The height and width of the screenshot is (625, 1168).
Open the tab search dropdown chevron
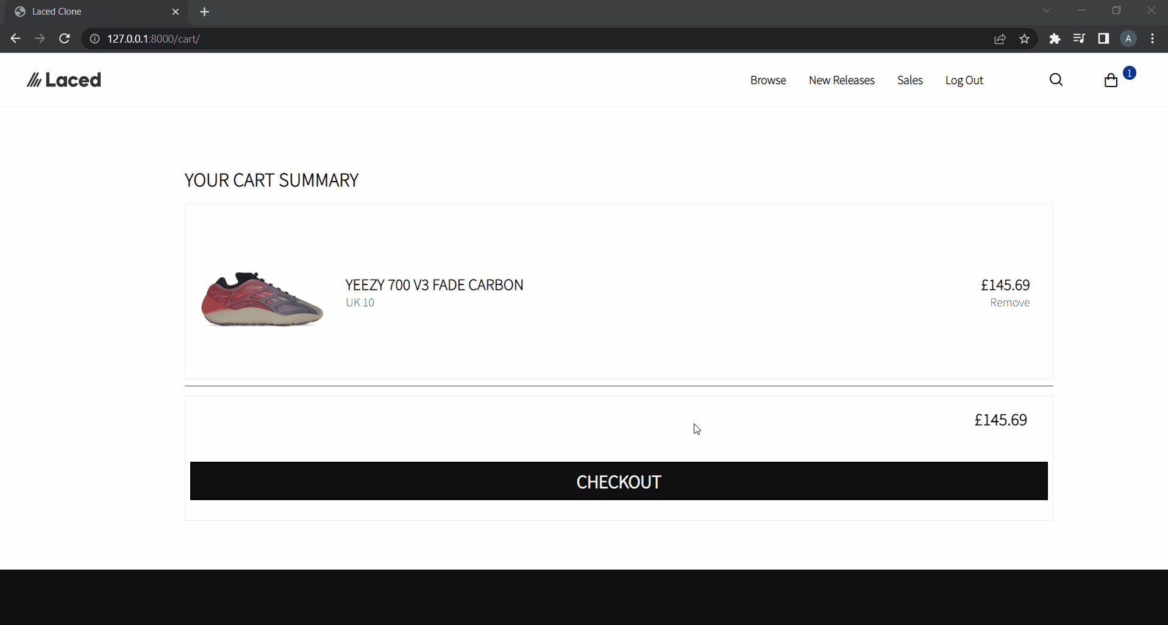click(1047, 10)
